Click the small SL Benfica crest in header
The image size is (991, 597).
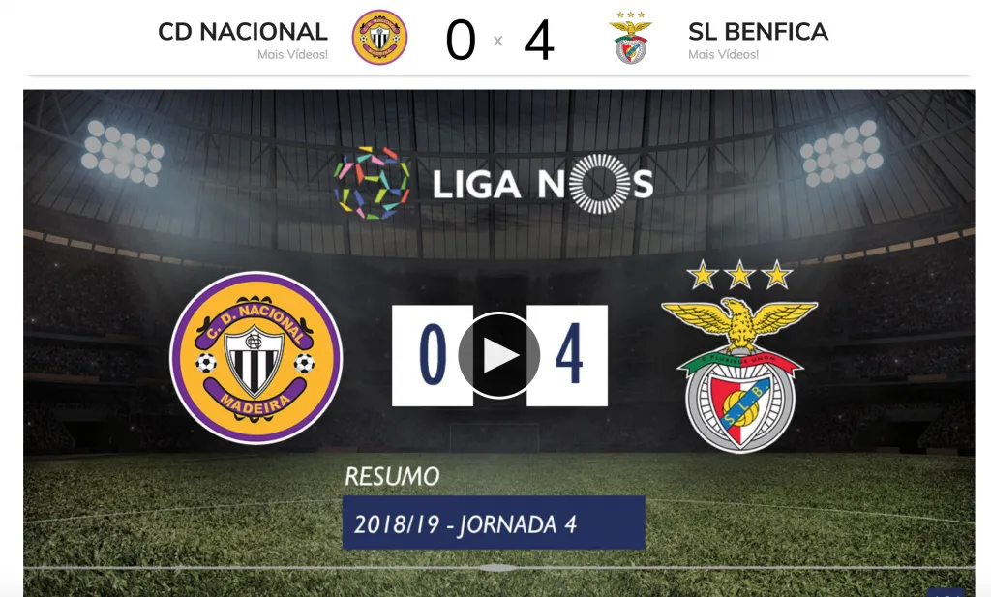pos(631,37)
